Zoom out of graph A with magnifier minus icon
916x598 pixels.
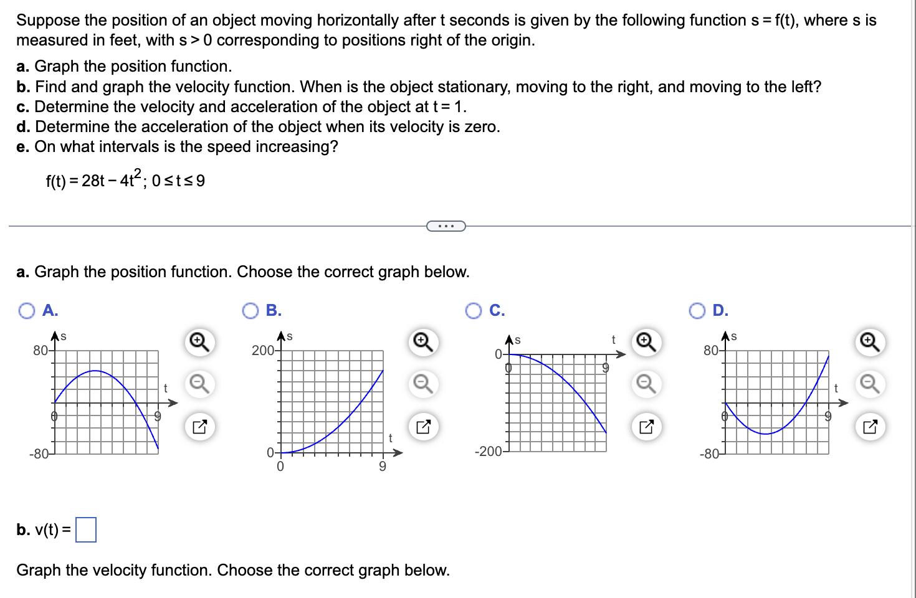tap(198, 384)
